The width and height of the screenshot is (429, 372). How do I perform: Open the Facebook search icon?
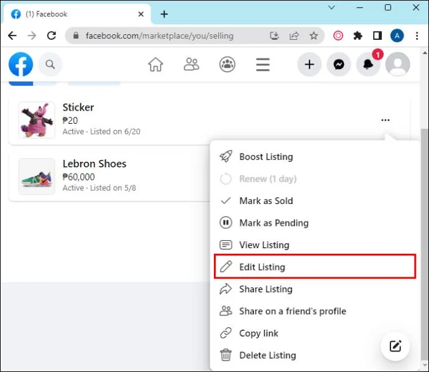(x=50, y=65)
